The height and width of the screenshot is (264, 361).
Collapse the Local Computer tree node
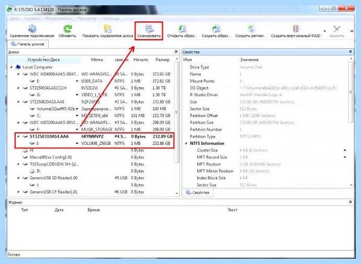[x=11, y=67]
